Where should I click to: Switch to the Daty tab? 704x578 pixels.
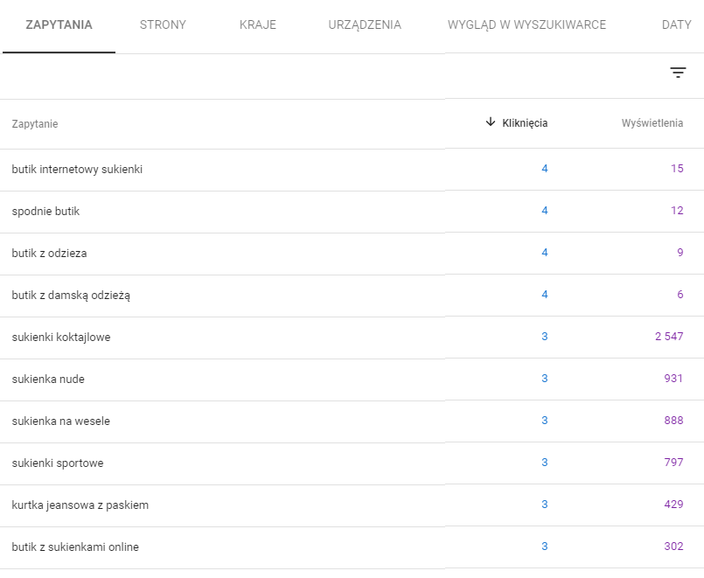(x=676, y=25)
